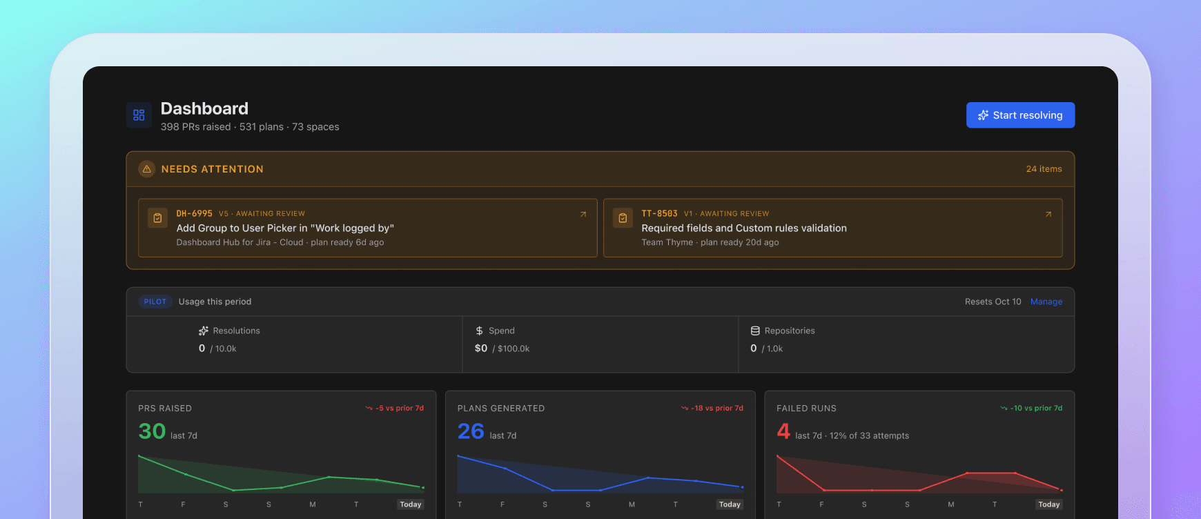Image resolution: width=1201 pixels, height=519 pixels.
Task: Click the Today marker on PRs Raised chart
Action: pyautogui.click(x=411, y=505)
